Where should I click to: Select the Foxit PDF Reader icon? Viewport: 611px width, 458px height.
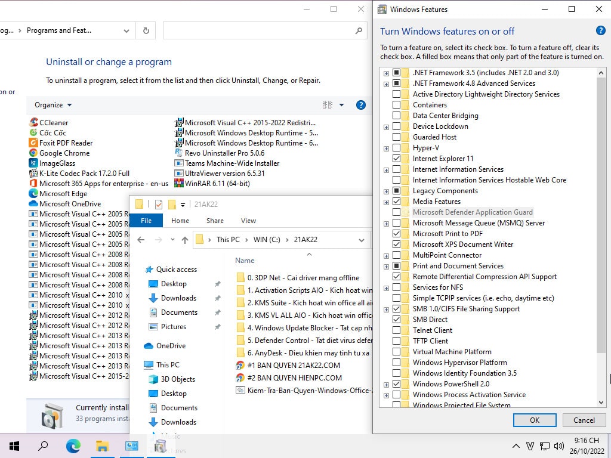[33, 143]
